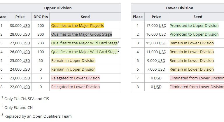Screen dimensions: 224x122
Task: Select the 'Qualifies to the Major Playoffs' cell
Action: click(77, 26)
